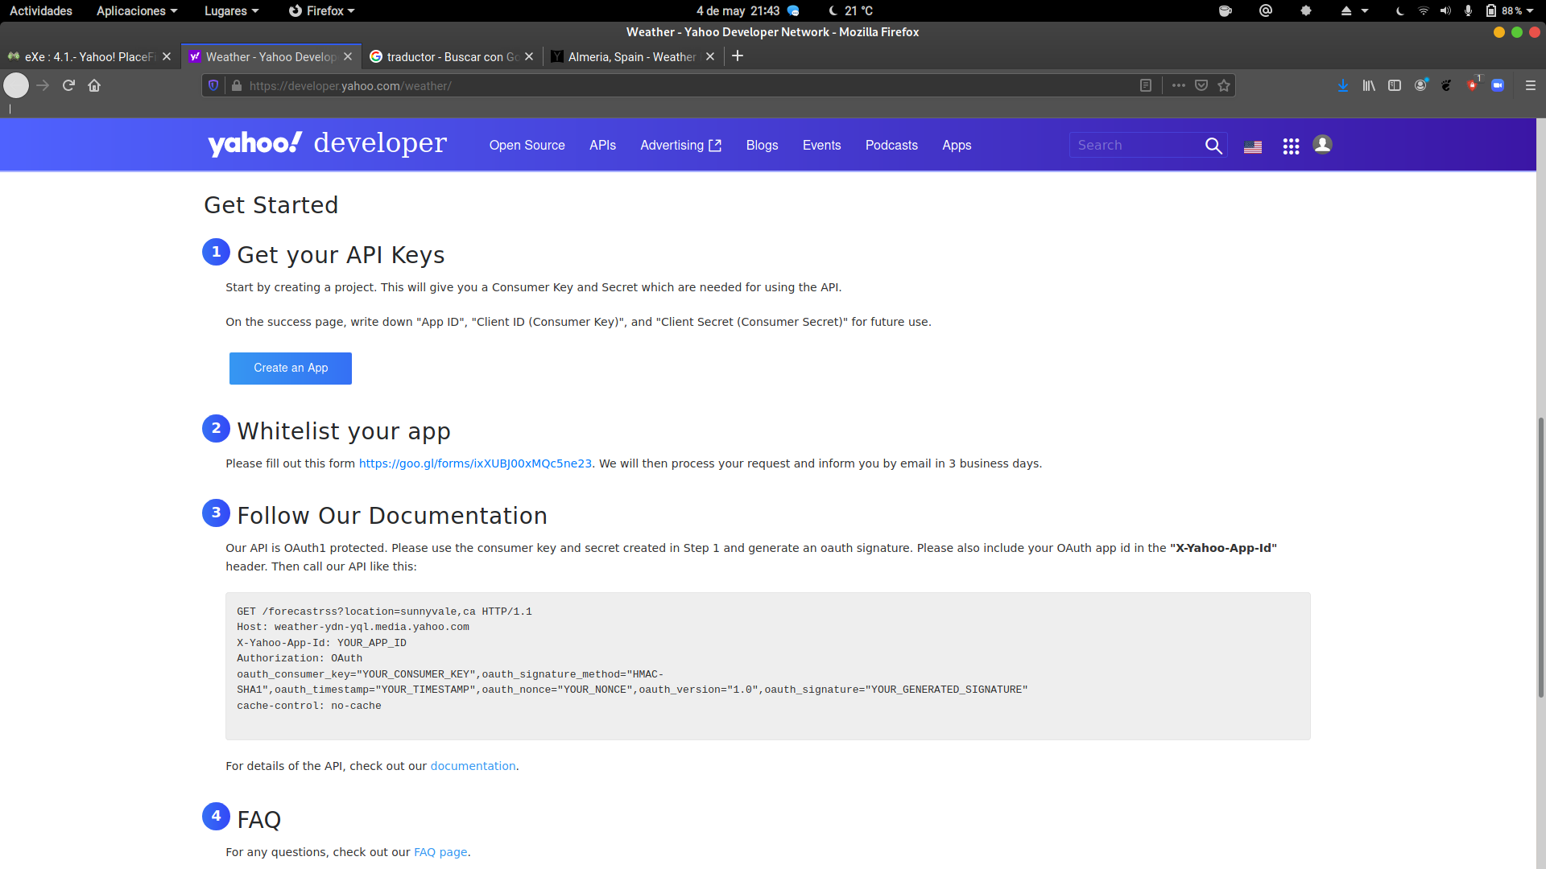Click the yahoo! developer logo
This screenshot has width=1546, height=869.
pos(327,144)
